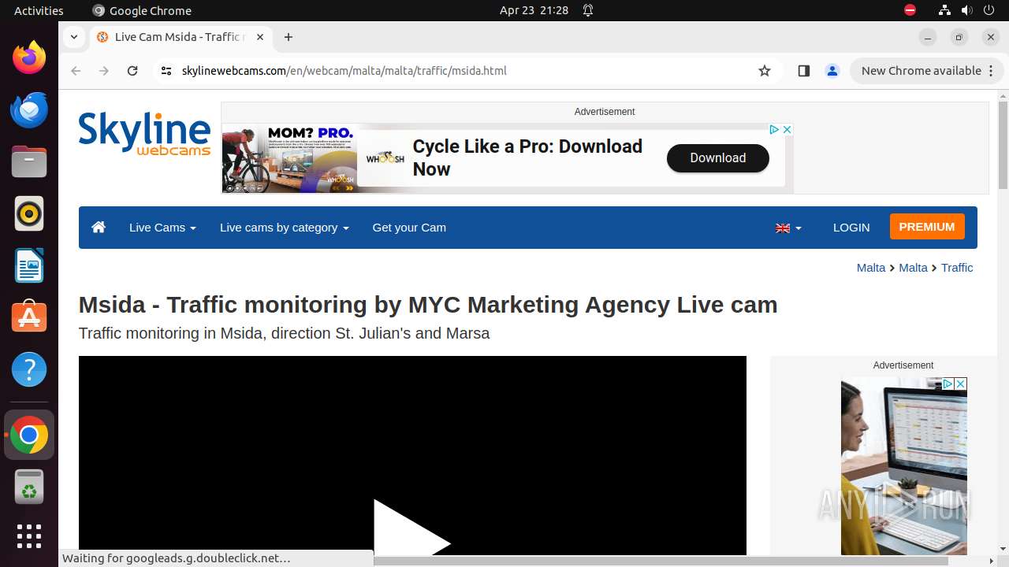
Task: Close the top banner ad with X
Action: (787, 129)
